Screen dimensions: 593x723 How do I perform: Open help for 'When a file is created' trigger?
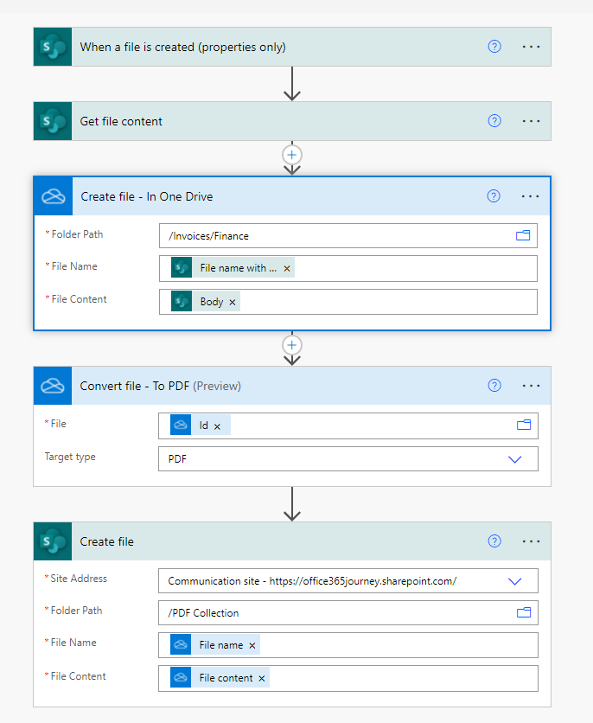pos(494,47)
